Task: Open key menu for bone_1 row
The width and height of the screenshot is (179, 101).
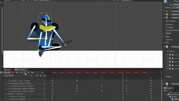Action: [x=44, y=94]
